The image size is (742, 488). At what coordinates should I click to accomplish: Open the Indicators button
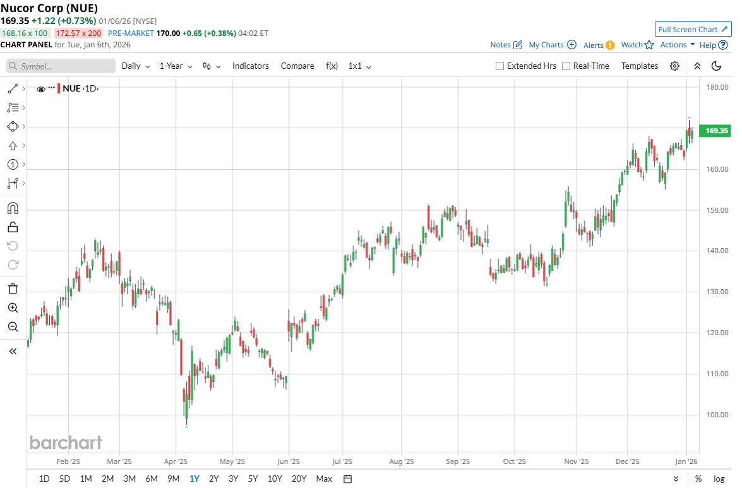[250, 66]
